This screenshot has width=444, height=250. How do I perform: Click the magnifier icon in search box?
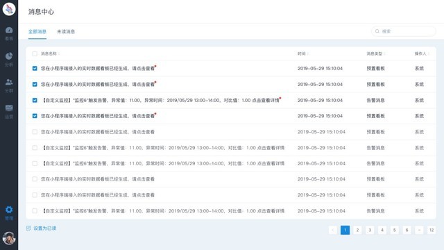click(377, 31)
